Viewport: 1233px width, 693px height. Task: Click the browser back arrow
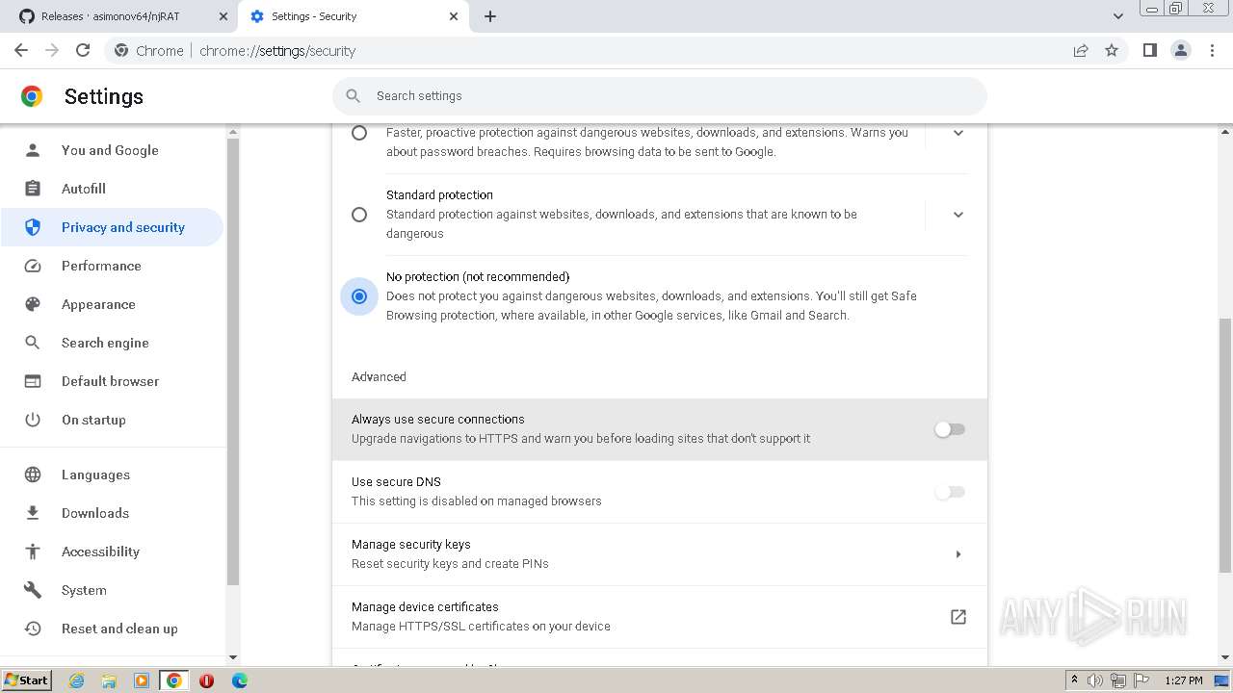[x=21, y=50]
